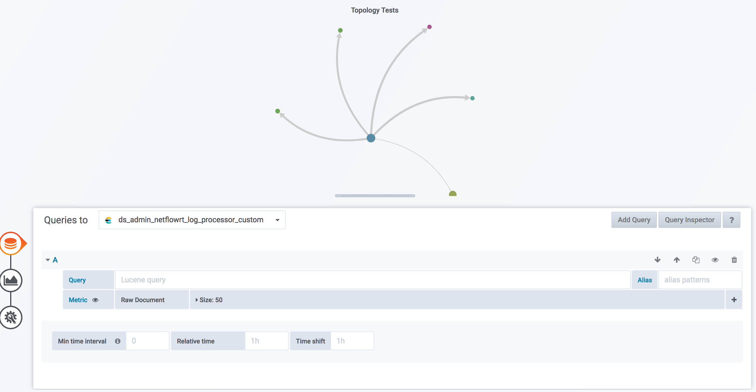Focus the Lucene query input field
This screenshot has height=392, width=756.
(372, 280)
